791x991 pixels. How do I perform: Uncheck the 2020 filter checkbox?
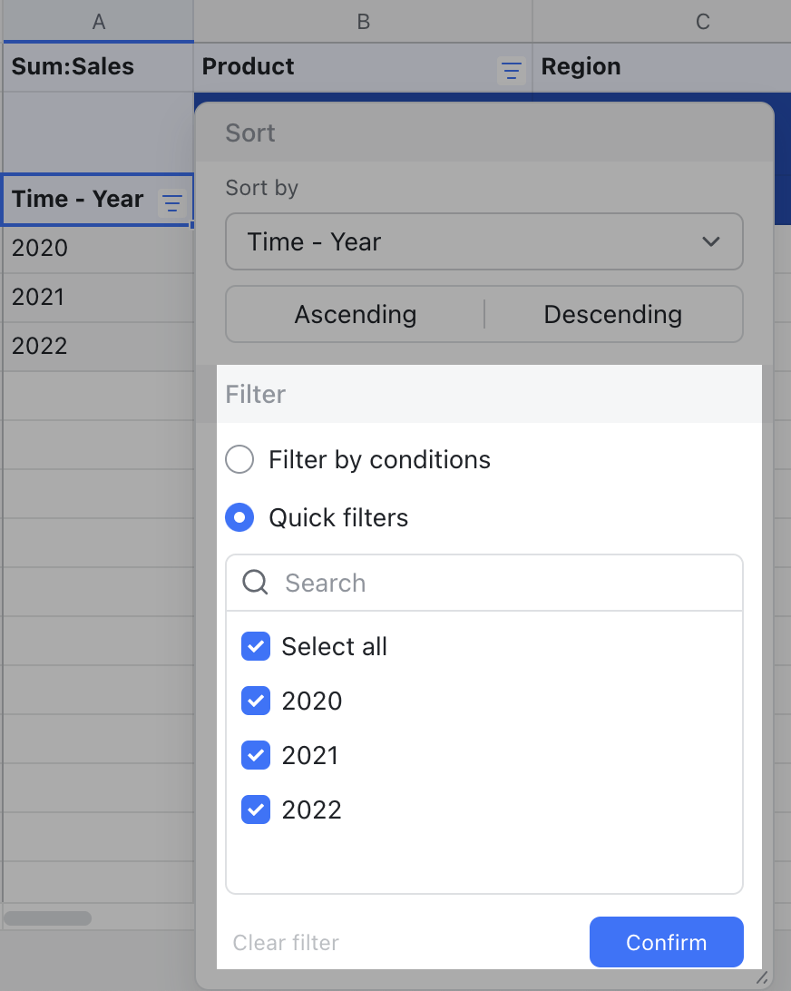(255, 701)
